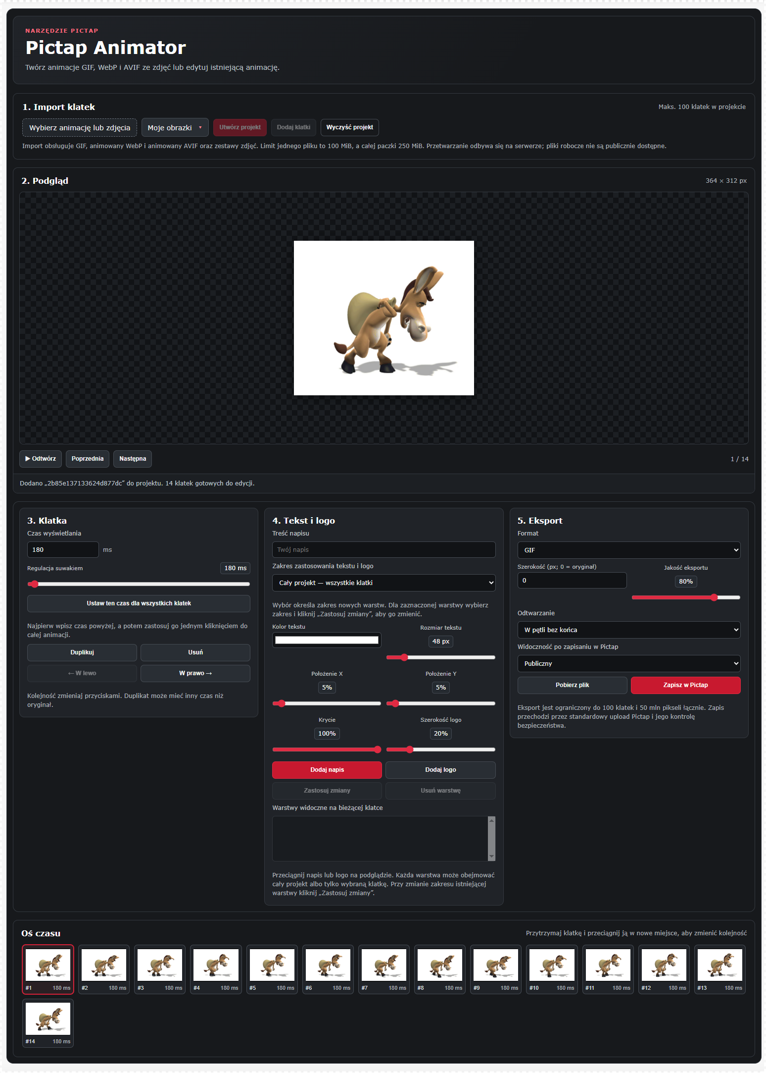Move the frame right with W prawo

[x=195, y=673]
